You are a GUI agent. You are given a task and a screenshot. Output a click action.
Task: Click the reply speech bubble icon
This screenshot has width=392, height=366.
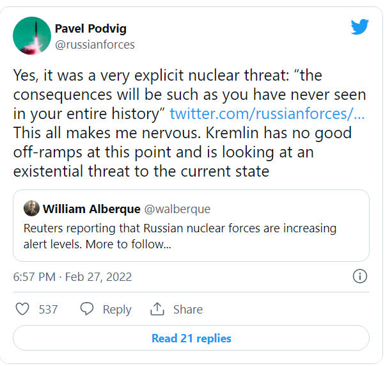click(87, 308)
